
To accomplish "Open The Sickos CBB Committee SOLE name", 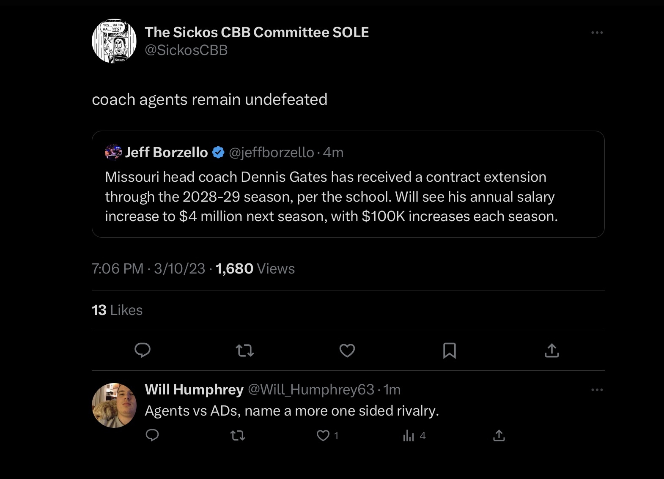I will coord(257,32).
